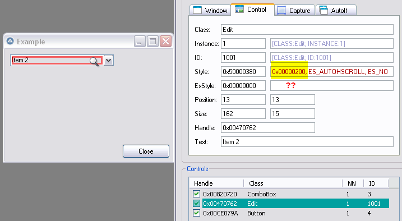Select the ComboBox row in Controls list
Viewport: 402px width, 221px height.
289,194
